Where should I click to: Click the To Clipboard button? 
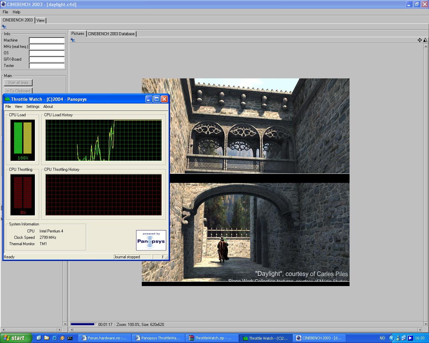pyautogui.click(x=18, y=91)
